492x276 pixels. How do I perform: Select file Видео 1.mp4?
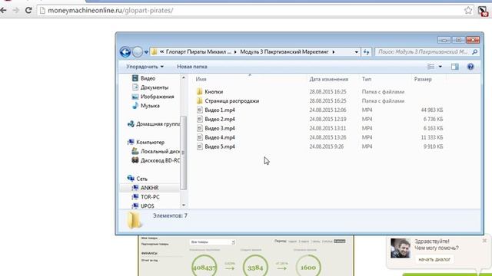[x=216, y=110]
